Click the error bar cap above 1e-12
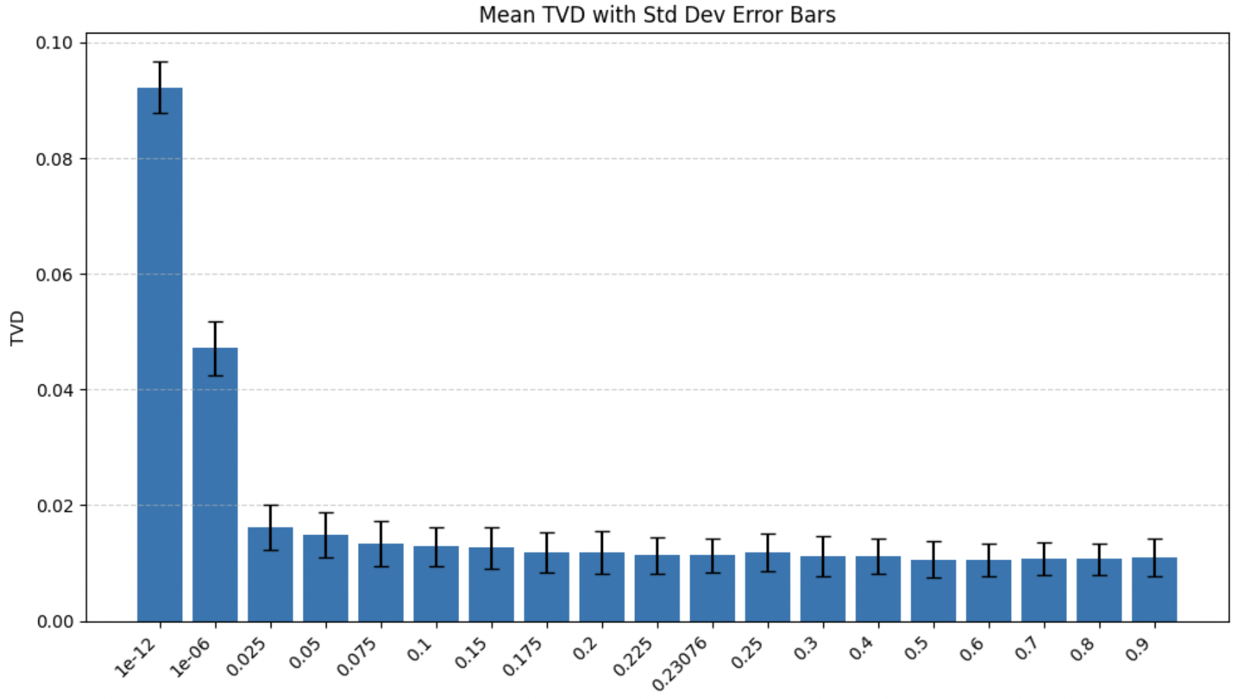Viewport: 1249px width, 699px height. point(160,62)
